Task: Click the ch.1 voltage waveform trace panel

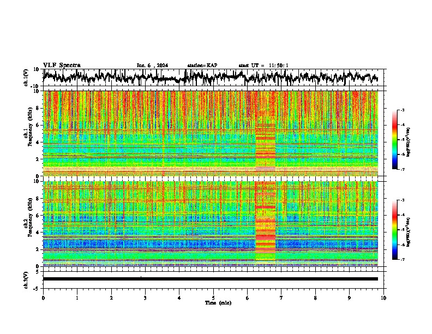Action: pyautogui.click(x=213, y=77)
